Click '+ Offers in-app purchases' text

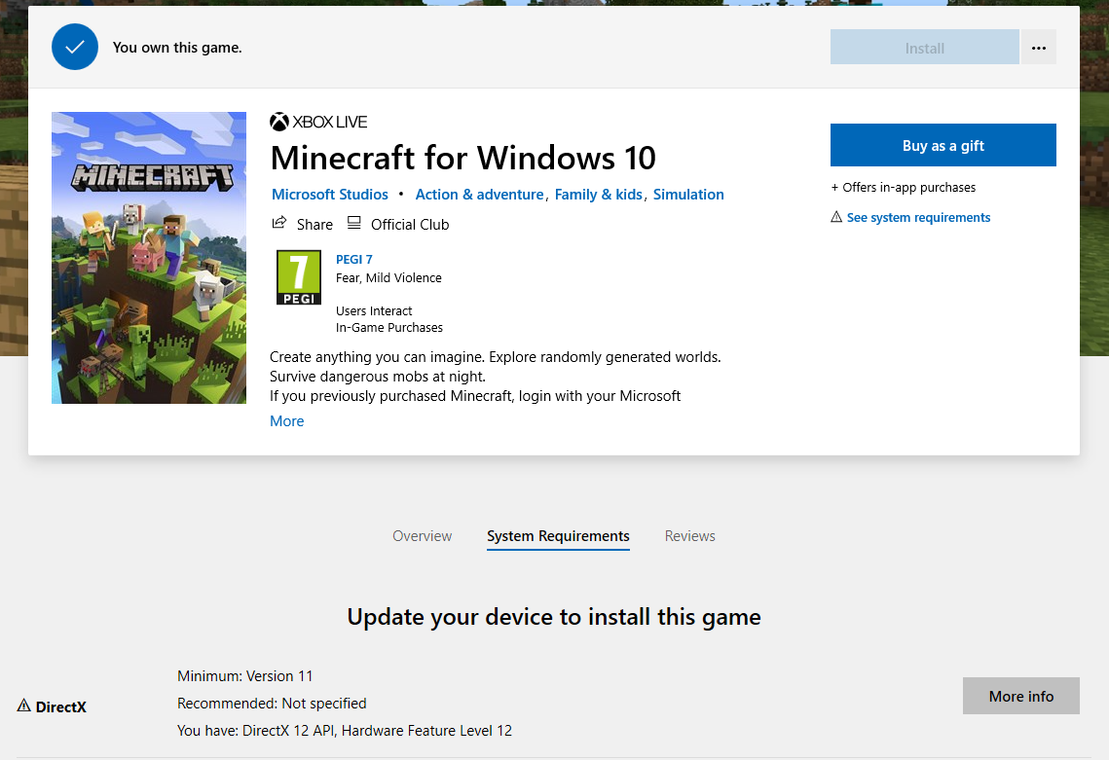pyautogui.click(x=904, y=188)
